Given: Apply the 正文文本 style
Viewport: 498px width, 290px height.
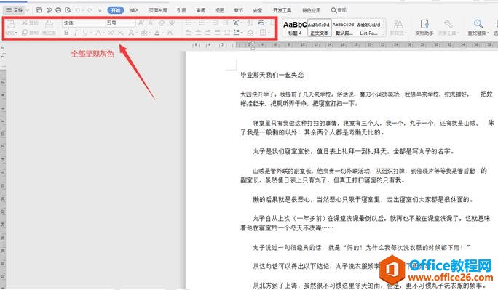Looking at the screenshot, I should click(319, 28).
